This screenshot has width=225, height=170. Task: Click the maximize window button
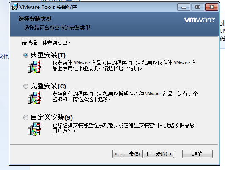[197, 7]
